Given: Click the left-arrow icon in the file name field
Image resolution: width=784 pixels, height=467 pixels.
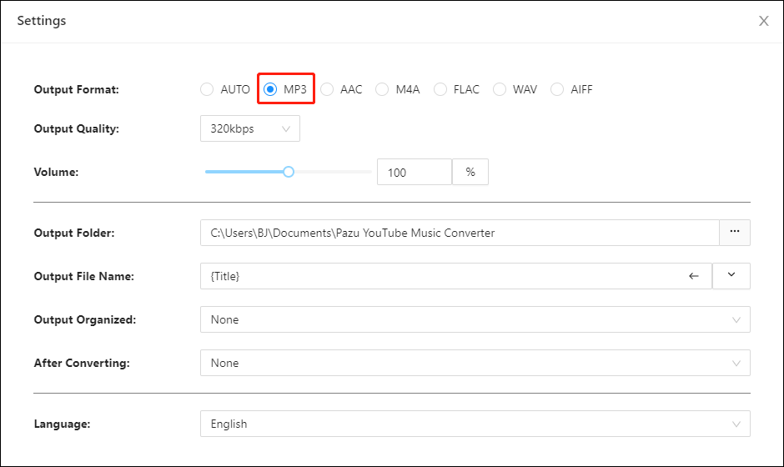Looking at the screenshot, I should click(693, 276).
